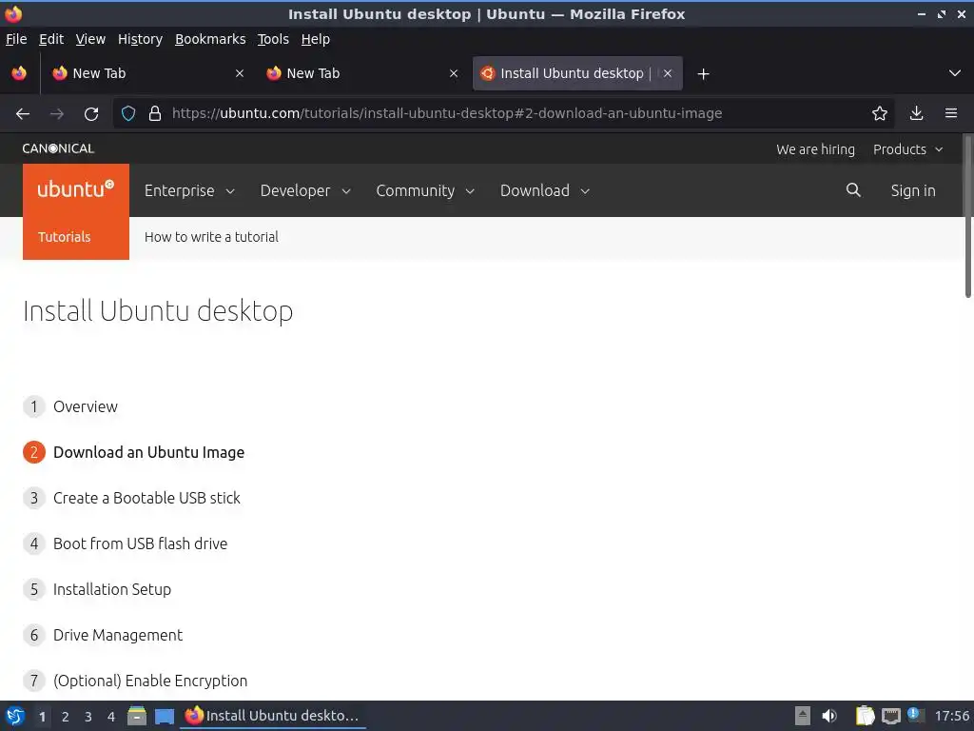Image resolution: width=974 pixels, height=731 pixels.
Task: Expand the Enterprise navigation dropdown
Action: (189, 190)
